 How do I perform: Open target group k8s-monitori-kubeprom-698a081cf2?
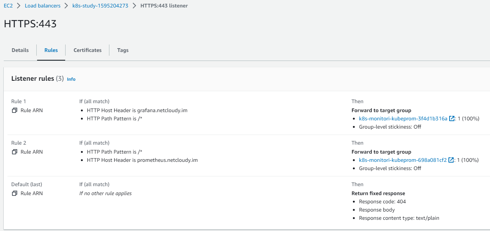click(x=403, y=160)
